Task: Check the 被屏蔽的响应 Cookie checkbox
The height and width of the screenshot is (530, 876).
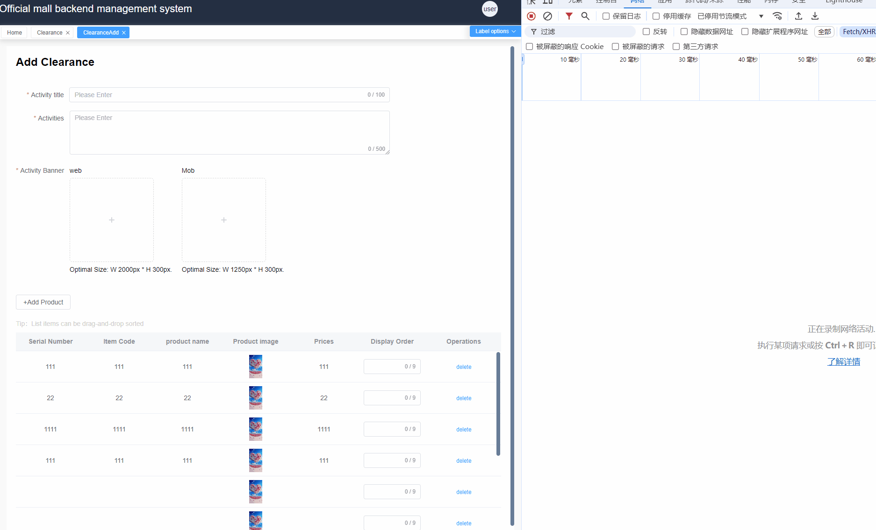Action: pos(530,47)
